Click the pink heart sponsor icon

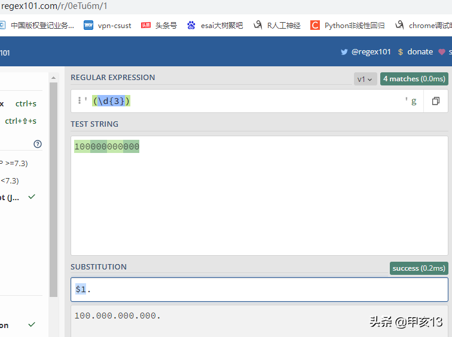[x=442, y=52]
